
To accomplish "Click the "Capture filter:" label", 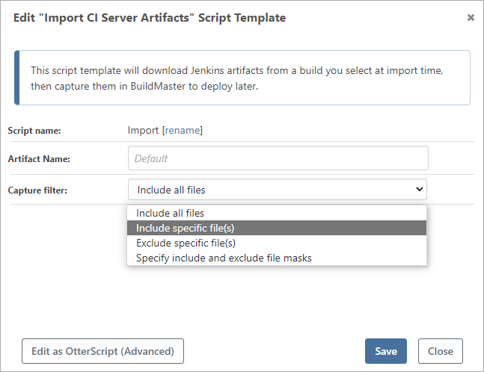I will click(x=37, y=190).
